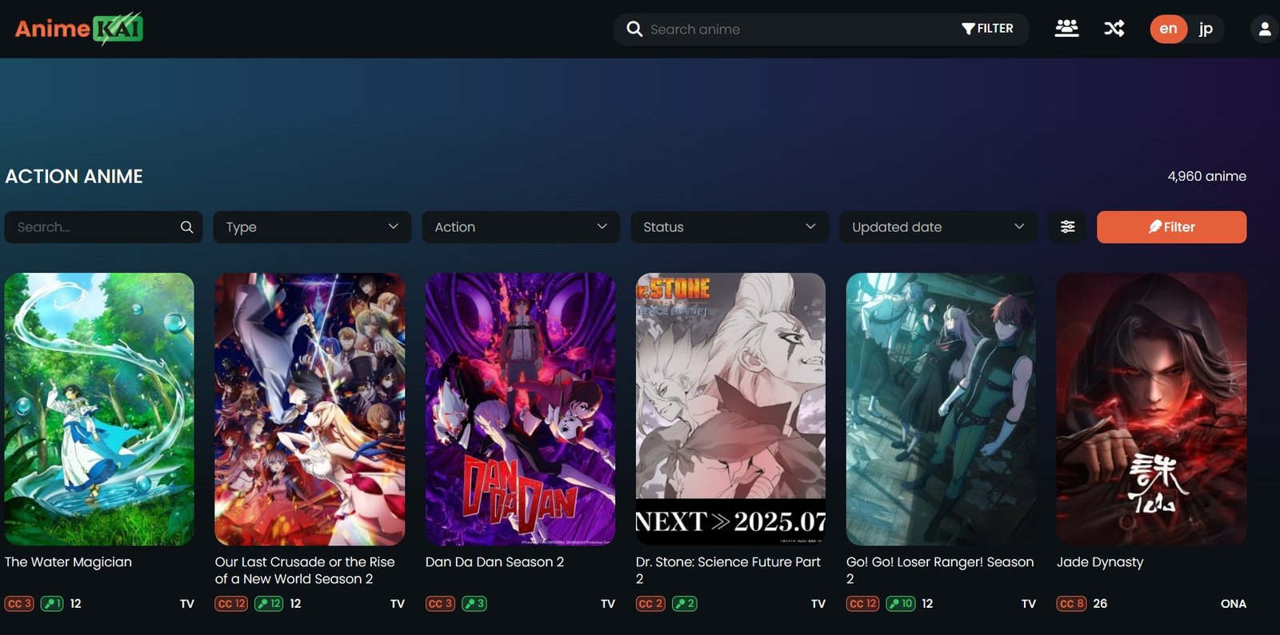Open the Updated date sort dropdown
The width and height of the screenshot is (1280, 635).
pyautogui.click(x=938, y=227)
